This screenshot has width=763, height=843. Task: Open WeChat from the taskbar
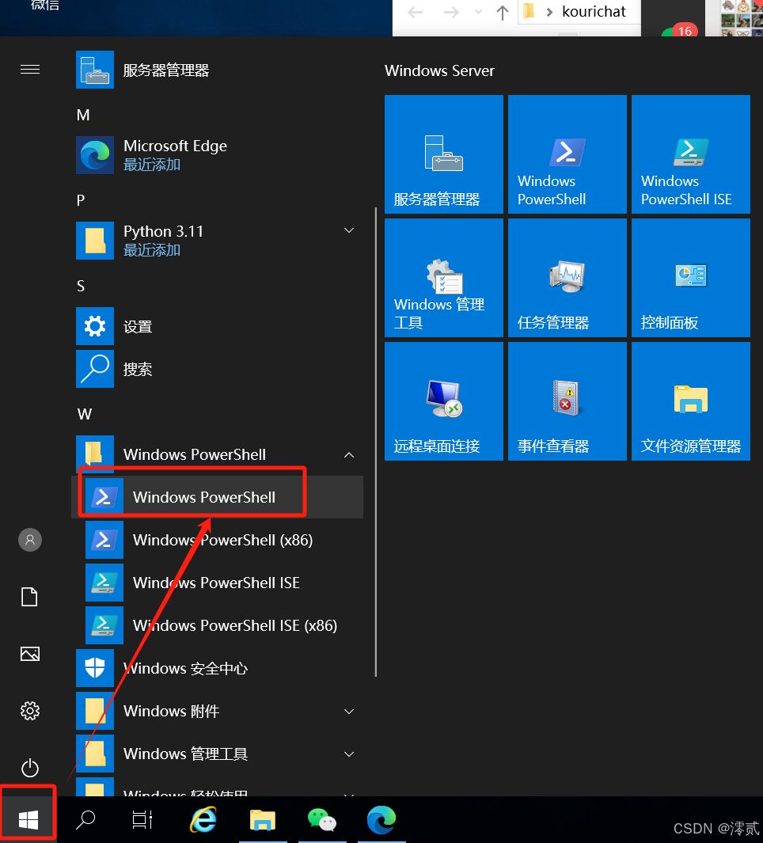tap(321, 820)
